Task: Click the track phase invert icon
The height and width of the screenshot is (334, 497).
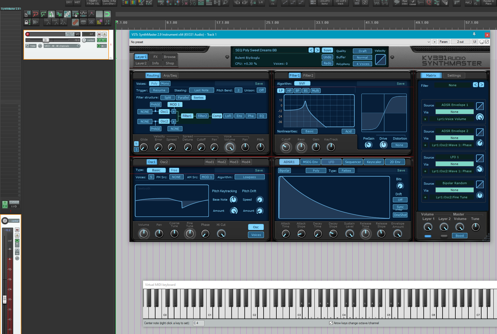Action: (40, 46)
